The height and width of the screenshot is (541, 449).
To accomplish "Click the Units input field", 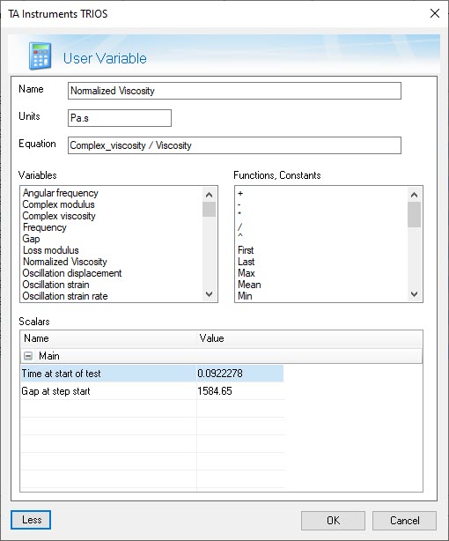I will tap(120, 118).
